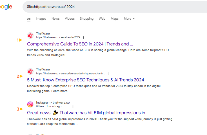This screenshot has width=207, height=135.
Task: Expand the More dropdown
Action: pos(129,19)
